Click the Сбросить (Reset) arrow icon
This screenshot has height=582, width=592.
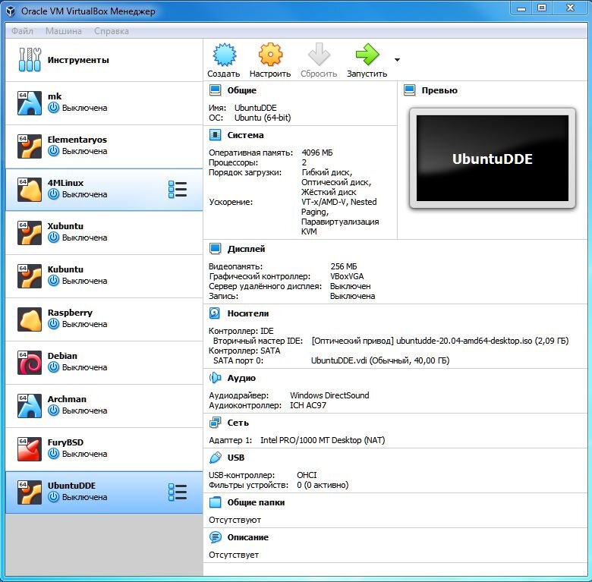pos(319,55)
